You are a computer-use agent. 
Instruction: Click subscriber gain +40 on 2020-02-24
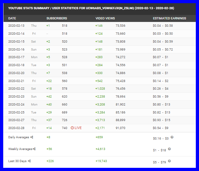tap(49, 105)
